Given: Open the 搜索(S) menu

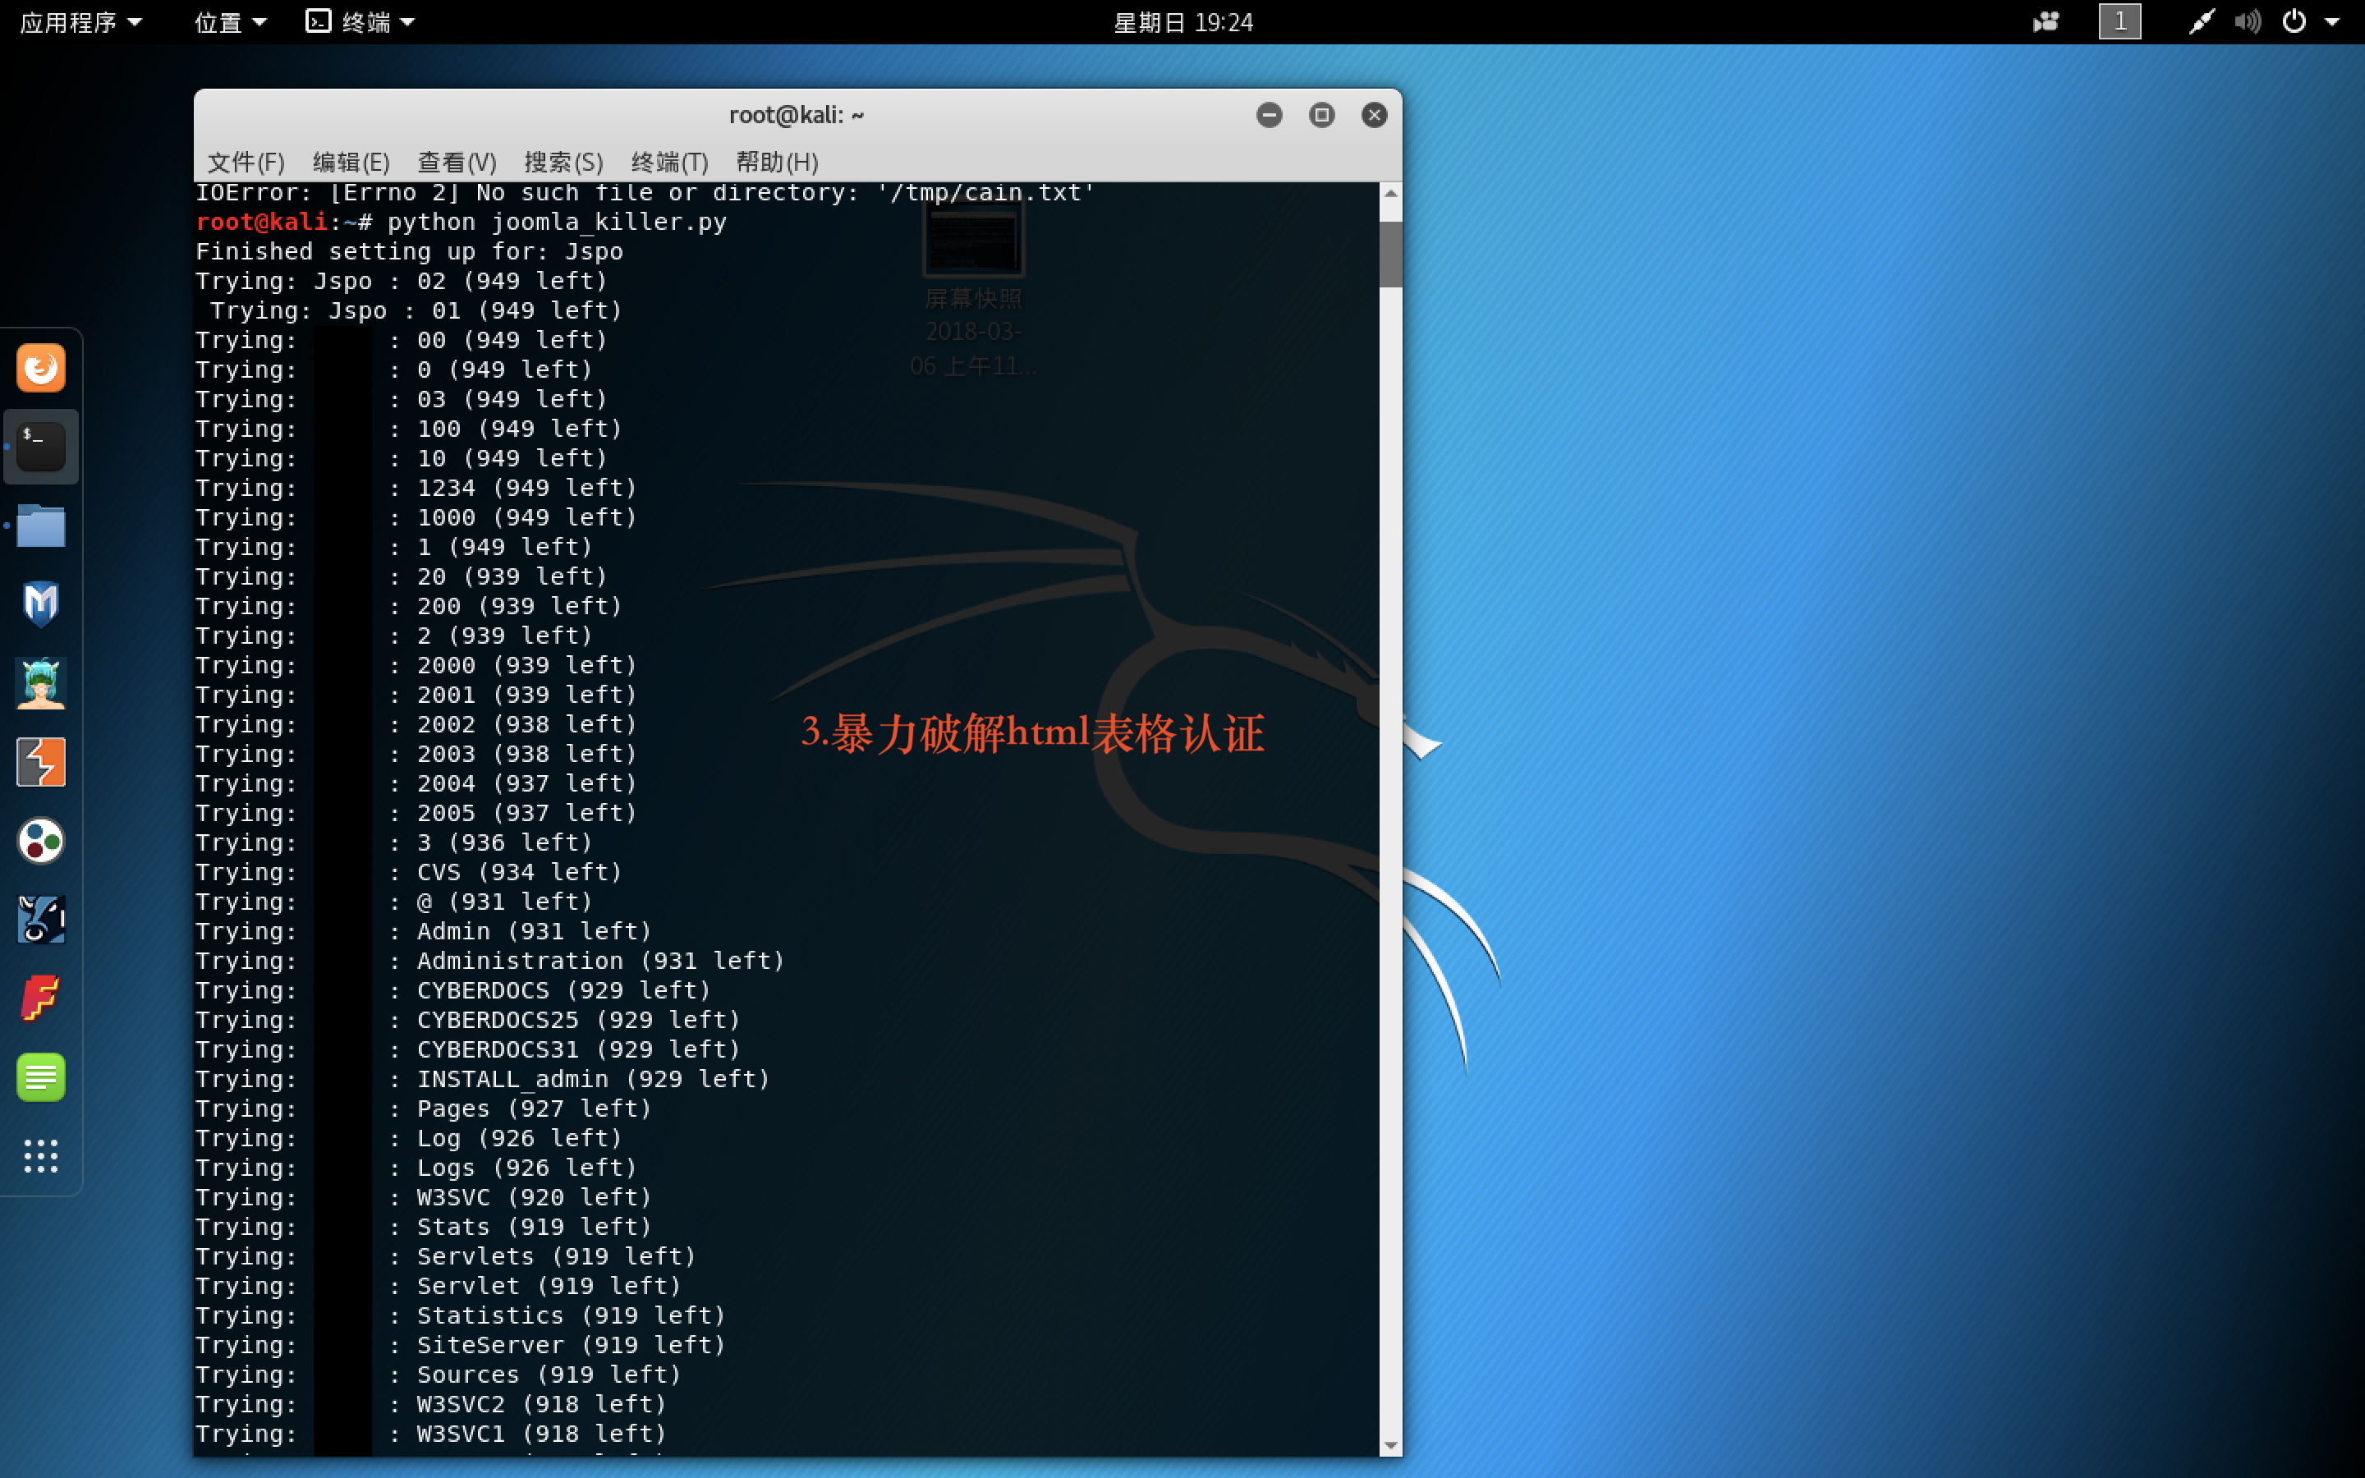Looking at the screenshot, I should [563, 161].
